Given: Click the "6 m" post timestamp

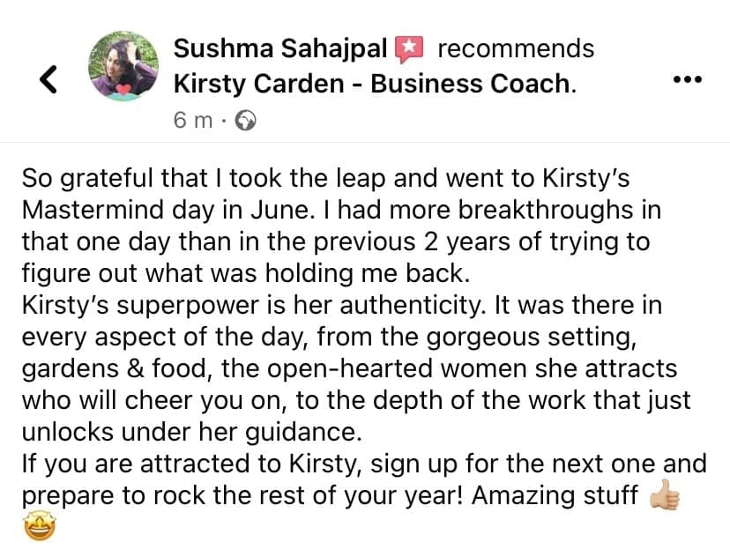Looking at the screenshot, I should (193, 122).
